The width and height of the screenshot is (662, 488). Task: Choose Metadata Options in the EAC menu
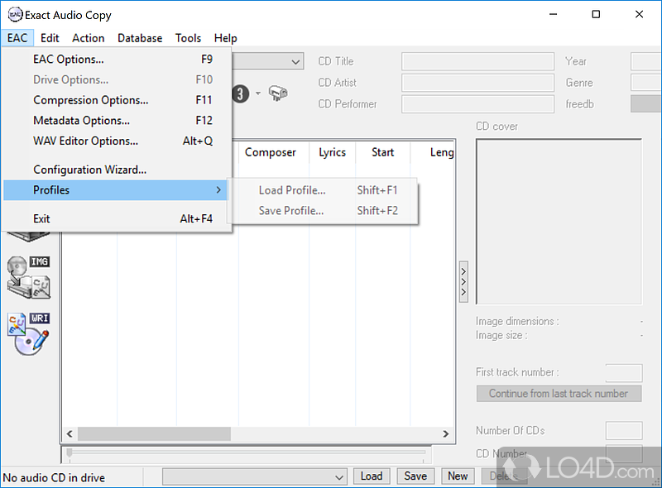[81, 121]
